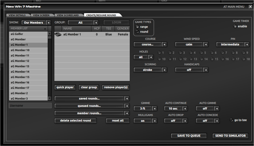Screen dimensions: 254x146
Task: Click the quick player button
Action: coord(65,87)
